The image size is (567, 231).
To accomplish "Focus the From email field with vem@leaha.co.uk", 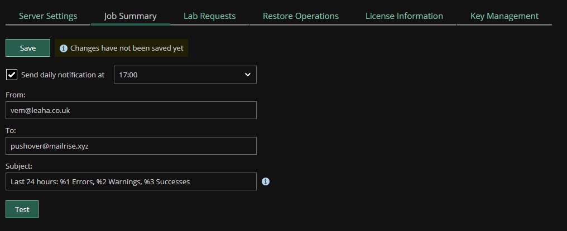I will [x=131, y=110].
